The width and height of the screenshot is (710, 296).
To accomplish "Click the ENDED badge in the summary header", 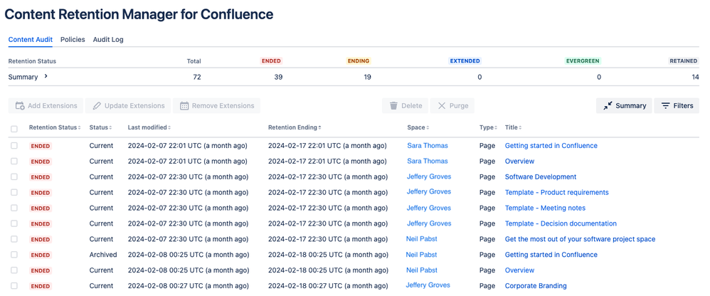I will 271,61.
